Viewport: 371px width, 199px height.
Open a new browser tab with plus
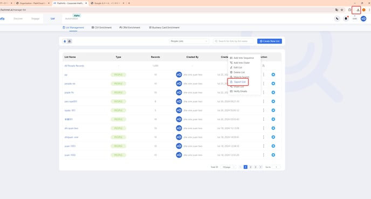[x=129, y=3]
